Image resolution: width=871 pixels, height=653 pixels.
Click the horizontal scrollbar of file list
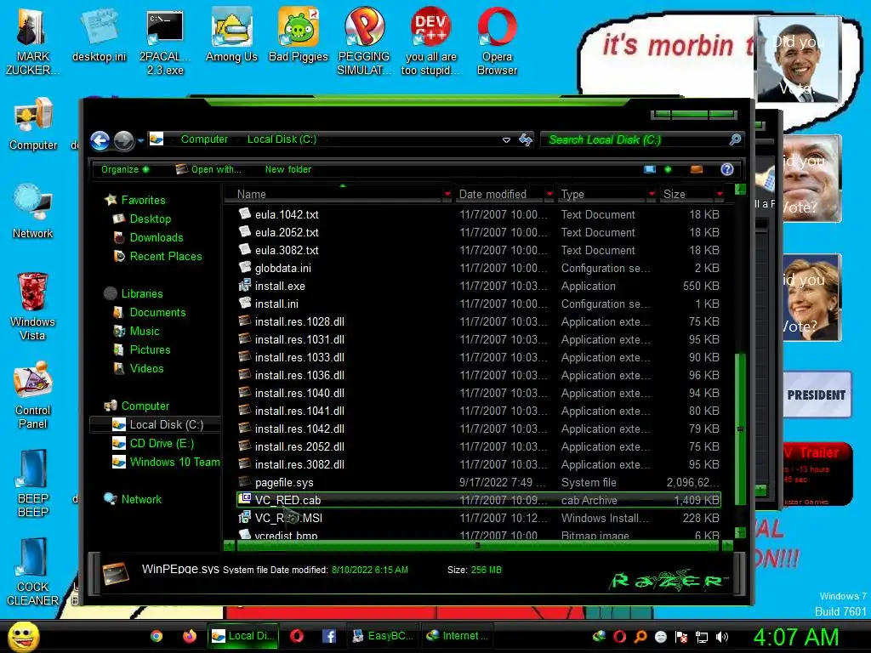tap(478, 546)
